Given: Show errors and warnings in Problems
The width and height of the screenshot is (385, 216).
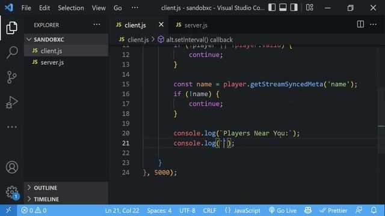Looking at the screenshot, I should (x=34, y=211).
